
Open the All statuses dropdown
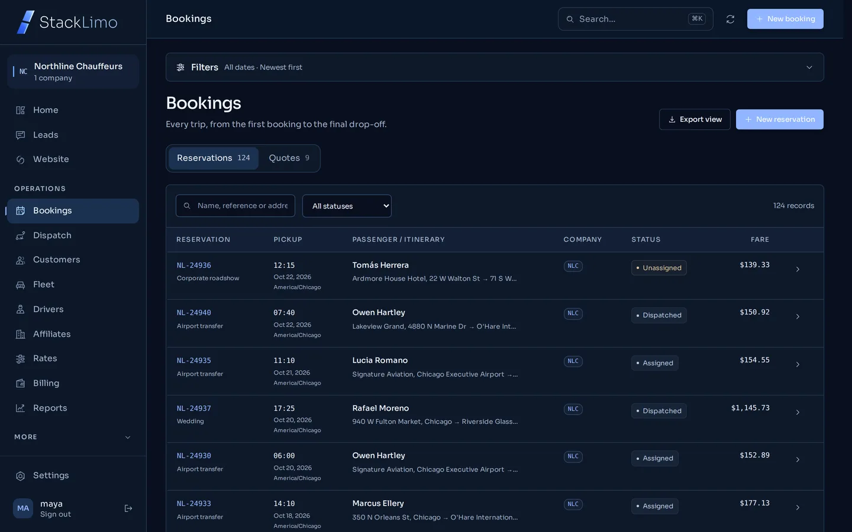[x=347, y=206]
